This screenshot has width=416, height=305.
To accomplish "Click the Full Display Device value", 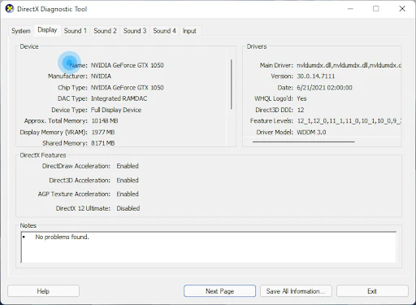I will (x=116, y=110).
